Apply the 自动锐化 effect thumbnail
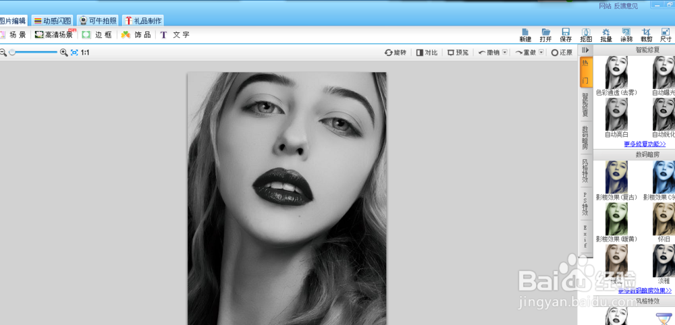675x325 pixels. 664,114
